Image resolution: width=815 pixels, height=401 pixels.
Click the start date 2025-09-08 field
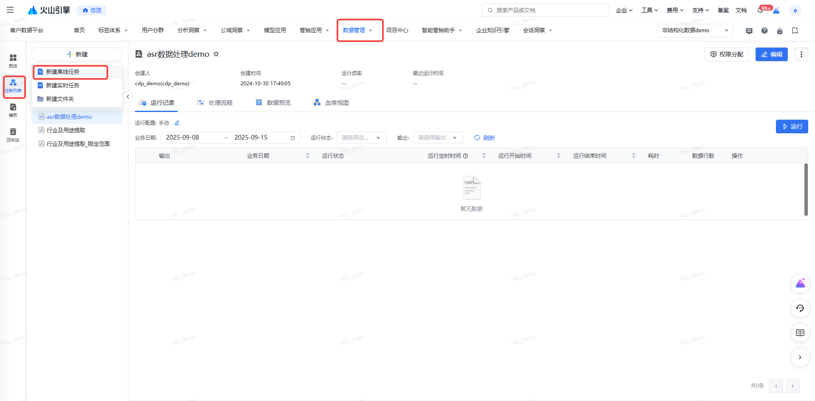[183, 137]
